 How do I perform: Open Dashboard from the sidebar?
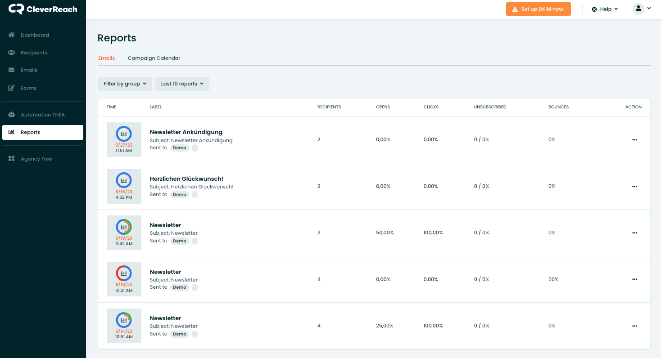coord(35,35)
